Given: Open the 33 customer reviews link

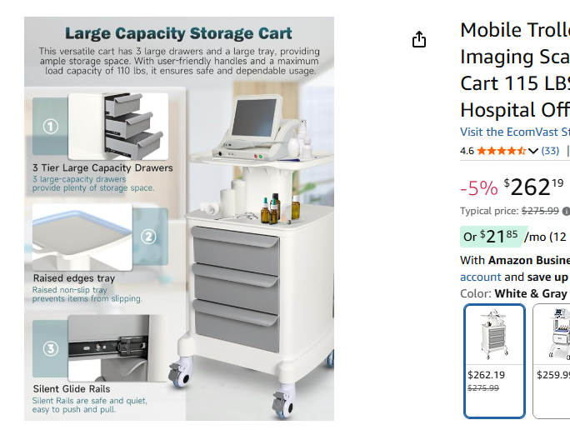Looking at the screenshot, I should point(550,151).
